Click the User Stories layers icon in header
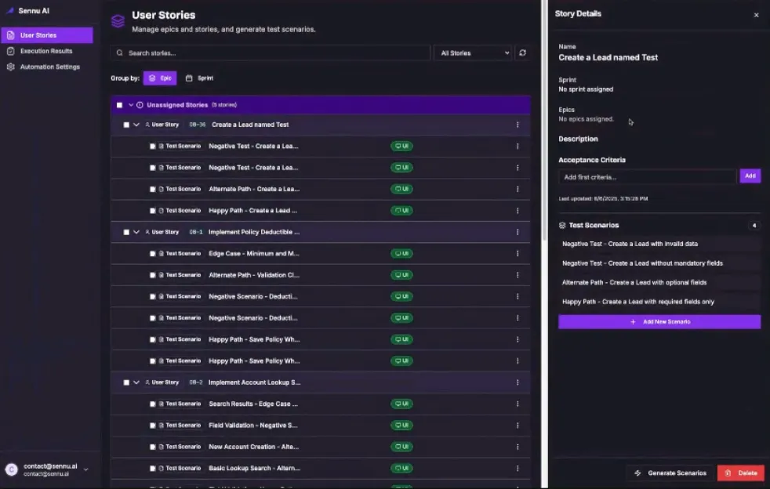770x489 pixels. 118,22
